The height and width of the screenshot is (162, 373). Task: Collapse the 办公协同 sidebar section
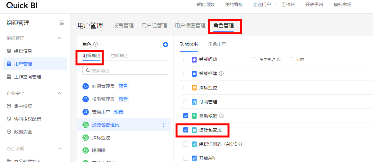[x=59, y=149]
